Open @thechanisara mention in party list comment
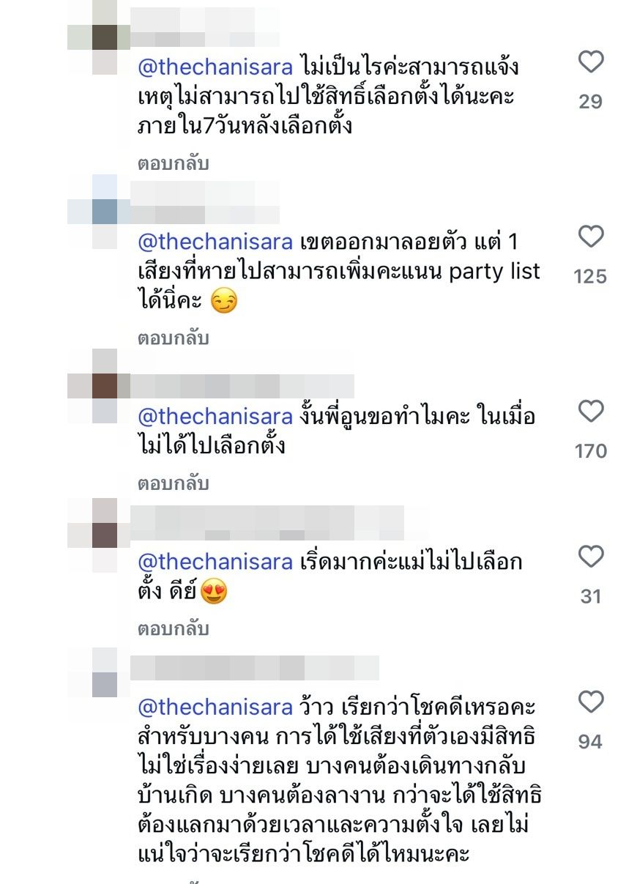637x884 pixels. coord(215,242)
